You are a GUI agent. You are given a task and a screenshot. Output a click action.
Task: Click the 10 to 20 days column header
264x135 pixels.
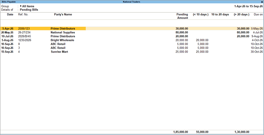pos(220,15)
